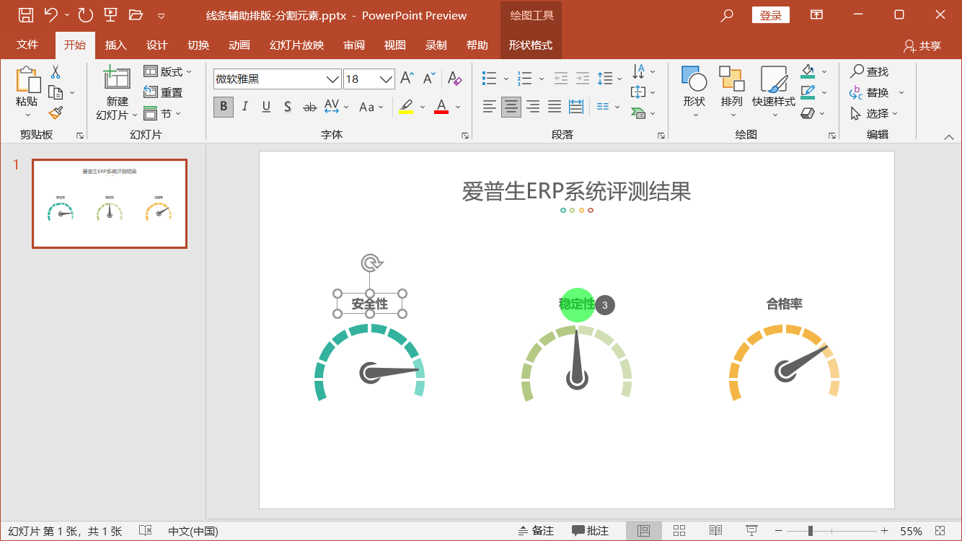Viewport: 962px width, 541px height.
Task: Open ribbon display options
Action: point(816,15)
